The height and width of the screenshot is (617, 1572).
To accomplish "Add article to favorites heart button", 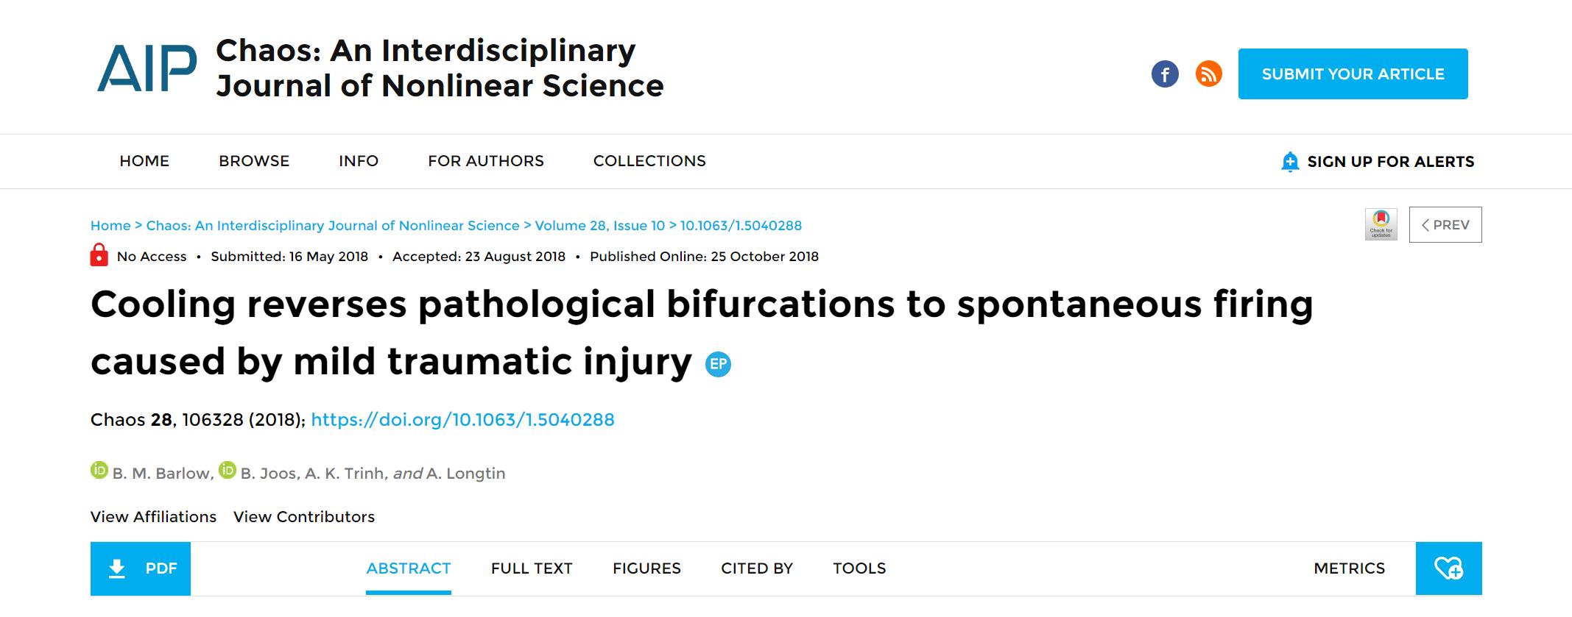I will tap(1448, 568).
